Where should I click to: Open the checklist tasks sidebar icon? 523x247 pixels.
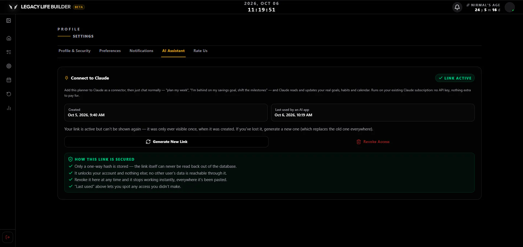tap(9, 52)
